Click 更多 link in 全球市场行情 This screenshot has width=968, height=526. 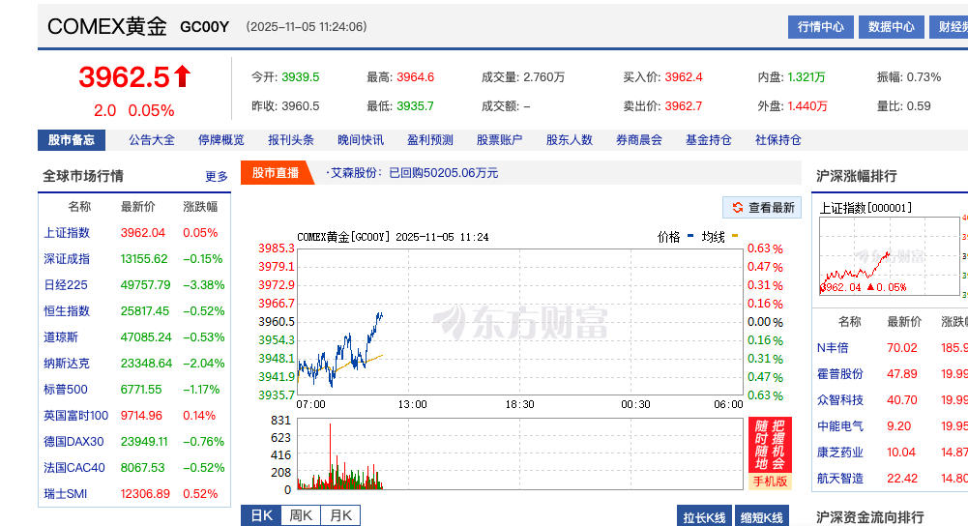tap(217, 177)
